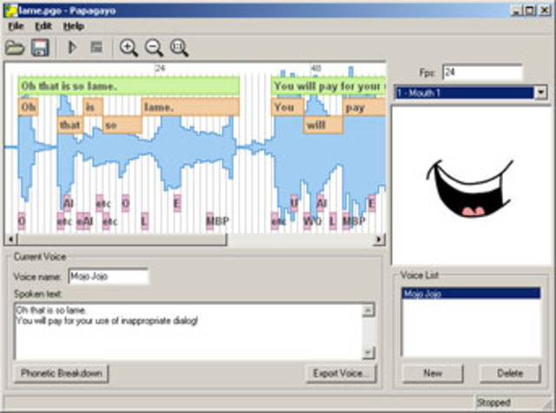This screenshot has height=413, width=556.
Task: Open the File menu
Action: point(16,26)
